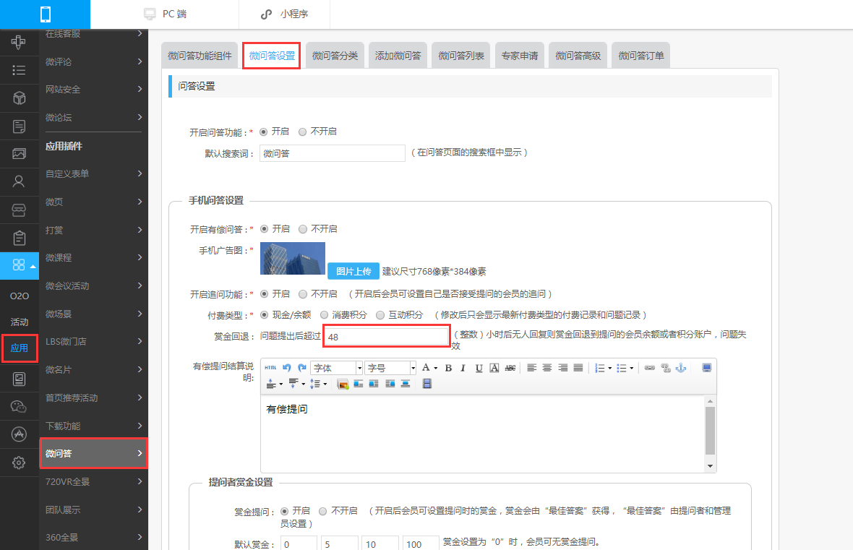The height and width of the screenshot is (550, 853).
Task: Open the 微问答订单 tab
Action: (x=641, y=56)
